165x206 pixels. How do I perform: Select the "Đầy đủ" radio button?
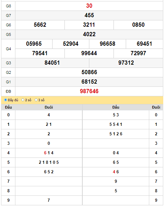click(x=6, y=100)
